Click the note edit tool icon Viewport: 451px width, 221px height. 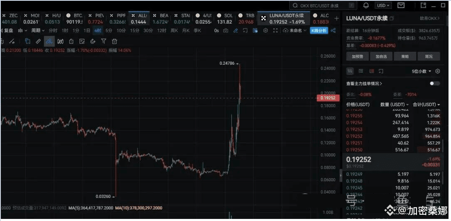82,41
